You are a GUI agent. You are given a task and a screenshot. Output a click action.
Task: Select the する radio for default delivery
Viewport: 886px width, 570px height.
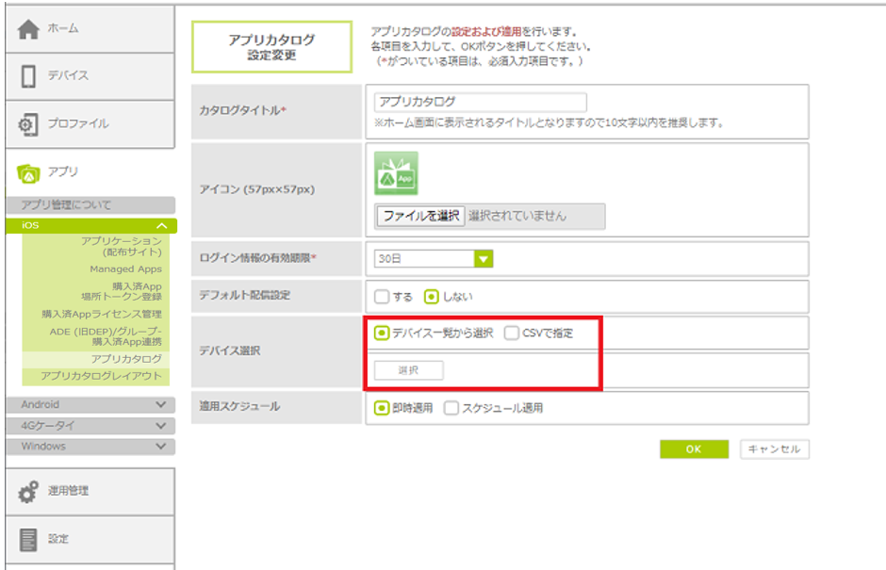pos(382,296)
